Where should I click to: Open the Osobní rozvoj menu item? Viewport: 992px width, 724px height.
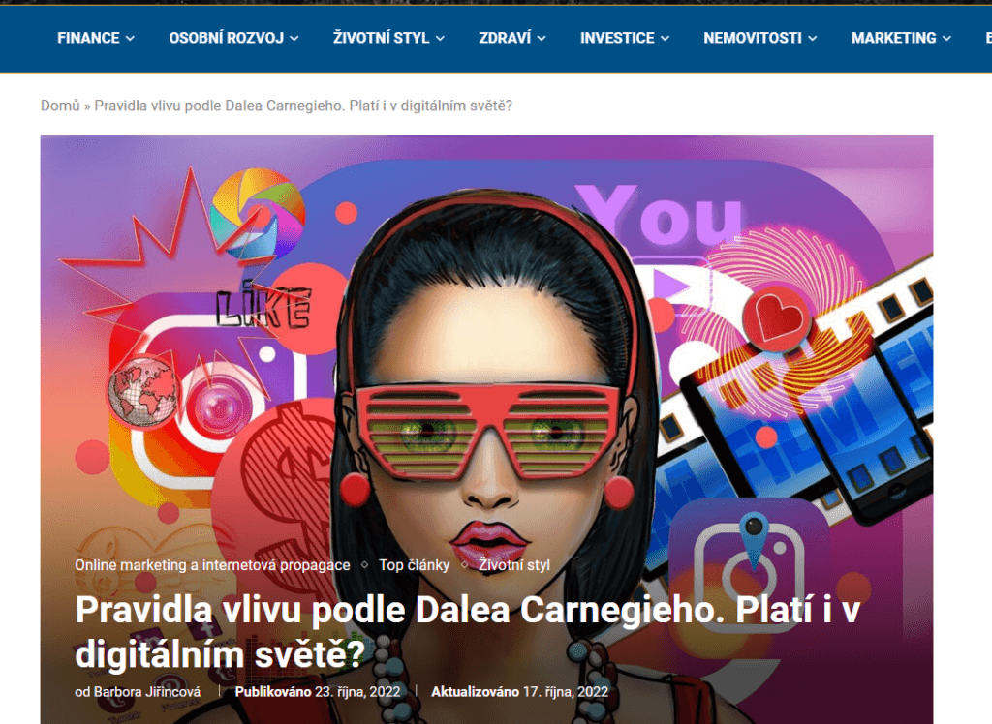[226, 38]
